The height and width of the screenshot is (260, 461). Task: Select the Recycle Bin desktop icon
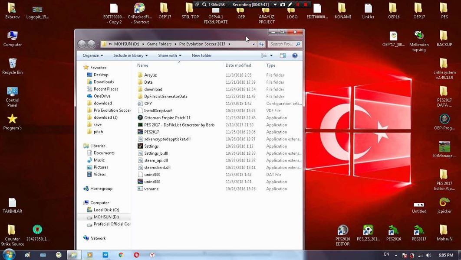(12, 66)
